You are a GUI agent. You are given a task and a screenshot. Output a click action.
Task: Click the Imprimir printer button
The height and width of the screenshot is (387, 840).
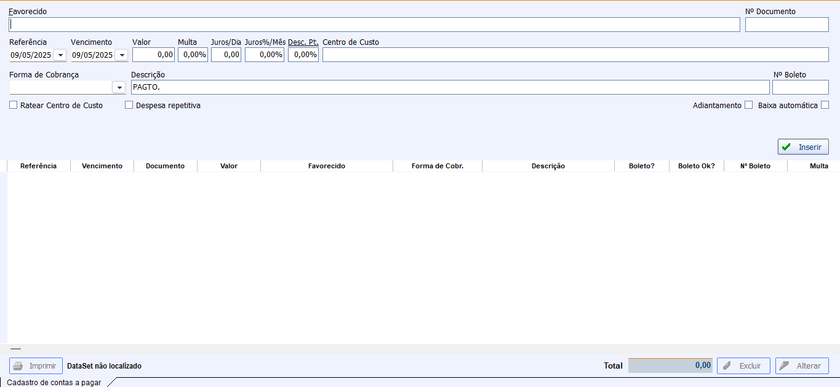tap(36, 365)
